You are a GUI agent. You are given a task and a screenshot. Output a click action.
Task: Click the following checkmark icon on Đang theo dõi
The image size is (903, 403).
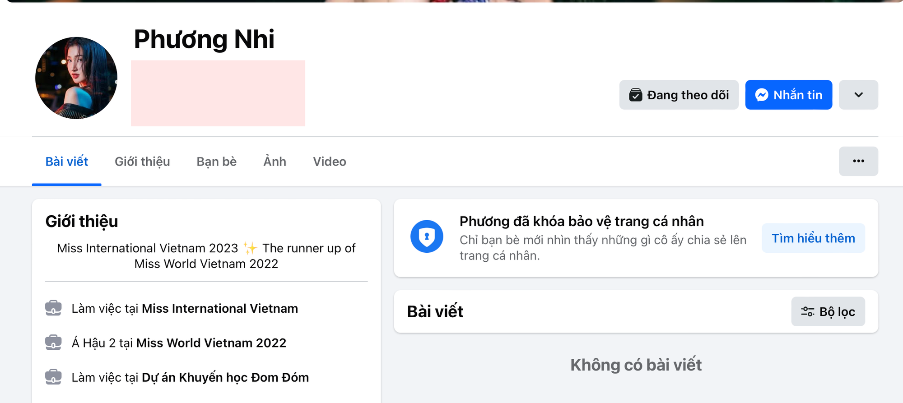pyautogui.click(x=635, y=95)
